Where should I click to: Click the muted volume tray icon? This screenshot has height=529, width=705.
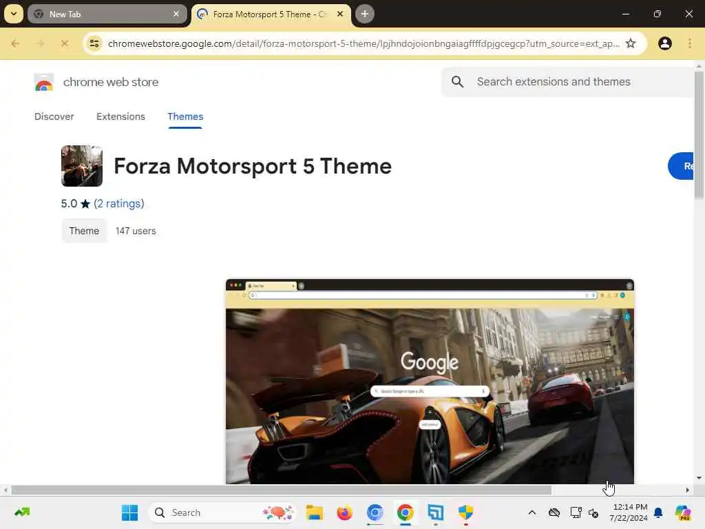[x=593, y=512]
